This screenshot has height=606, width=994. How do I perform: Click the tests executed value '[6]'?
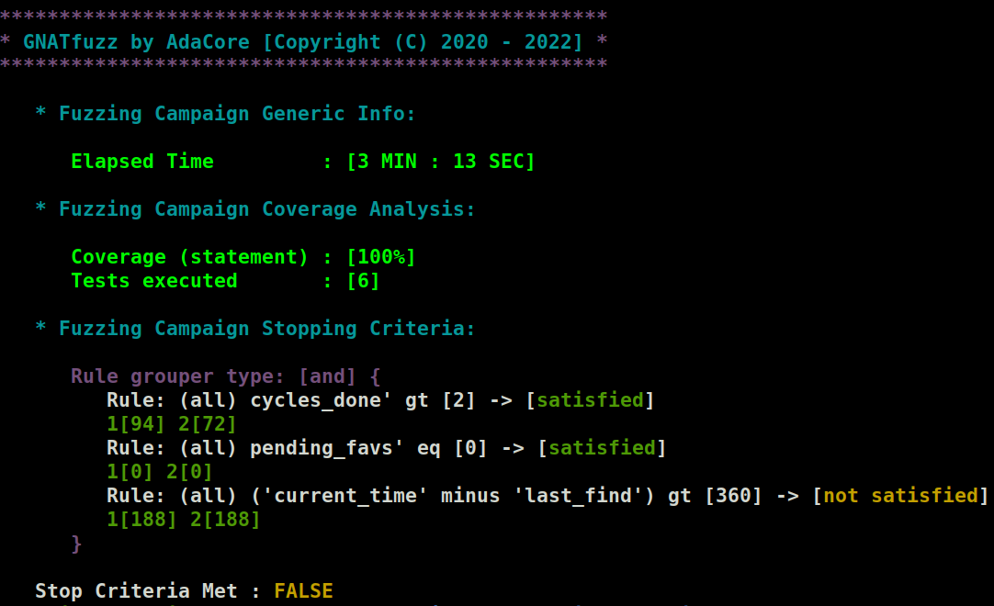[363, 281]
